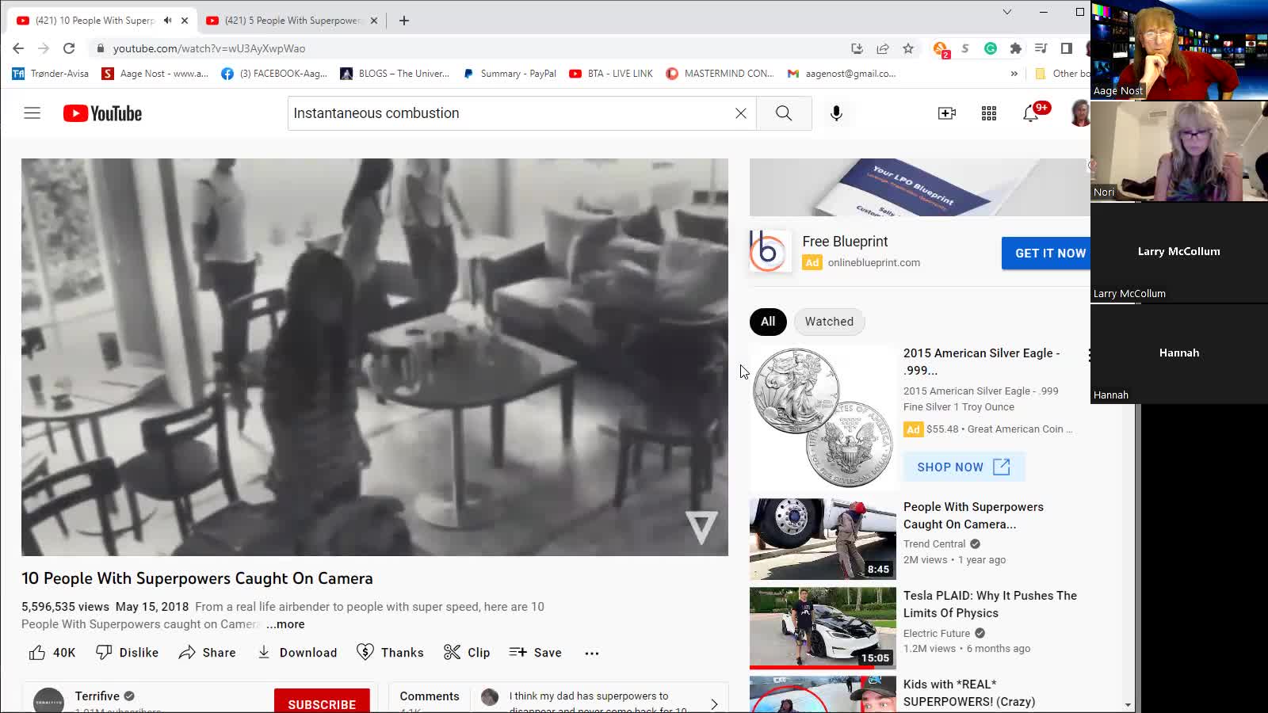This screenshot has width=1268, height=713.
Task: Select the Watched filter chip
Action: click(829, 322)
